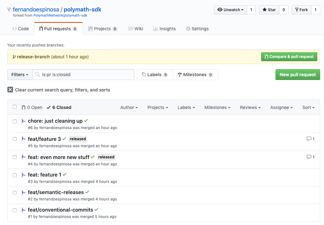Click green status check on 'feat: even more new stuff'
Viewport: 324px width, 225px height.
pos(93,157)
